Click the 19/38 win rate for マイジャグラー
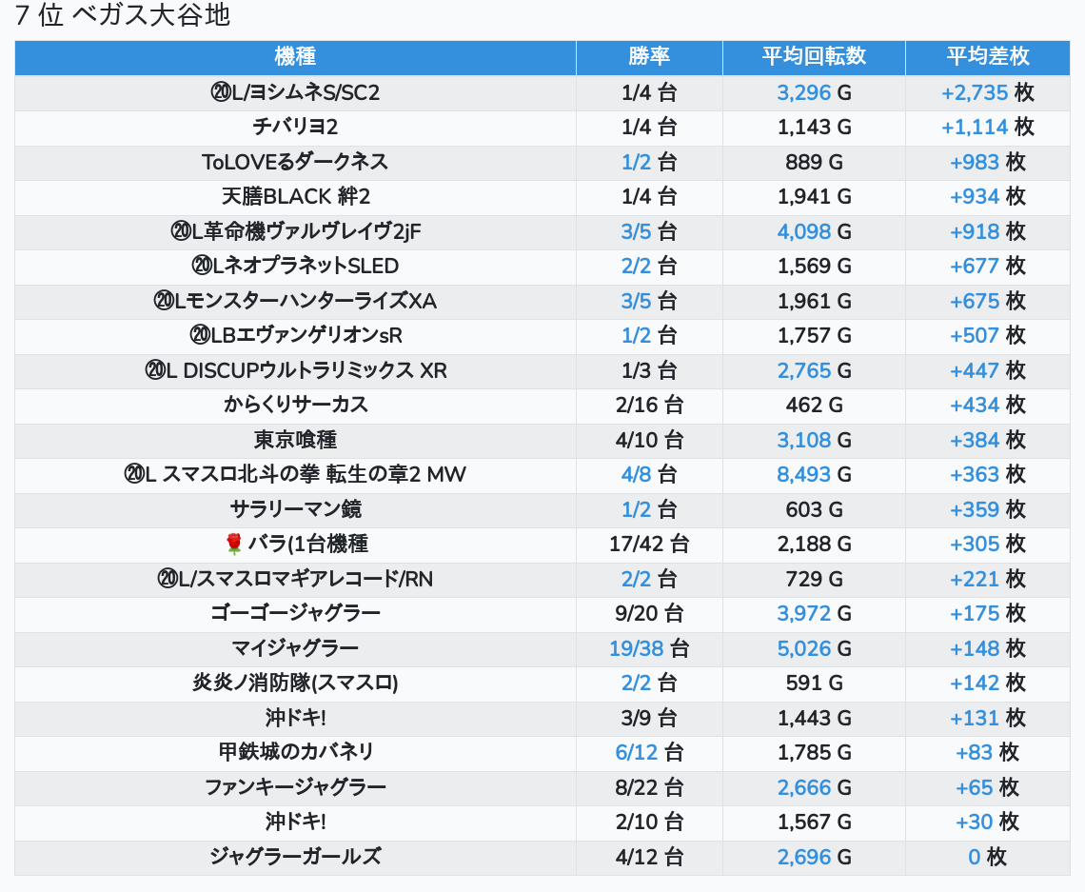Image resolution: width=1085 pixels, height=892 pixels. pos(636,648)
